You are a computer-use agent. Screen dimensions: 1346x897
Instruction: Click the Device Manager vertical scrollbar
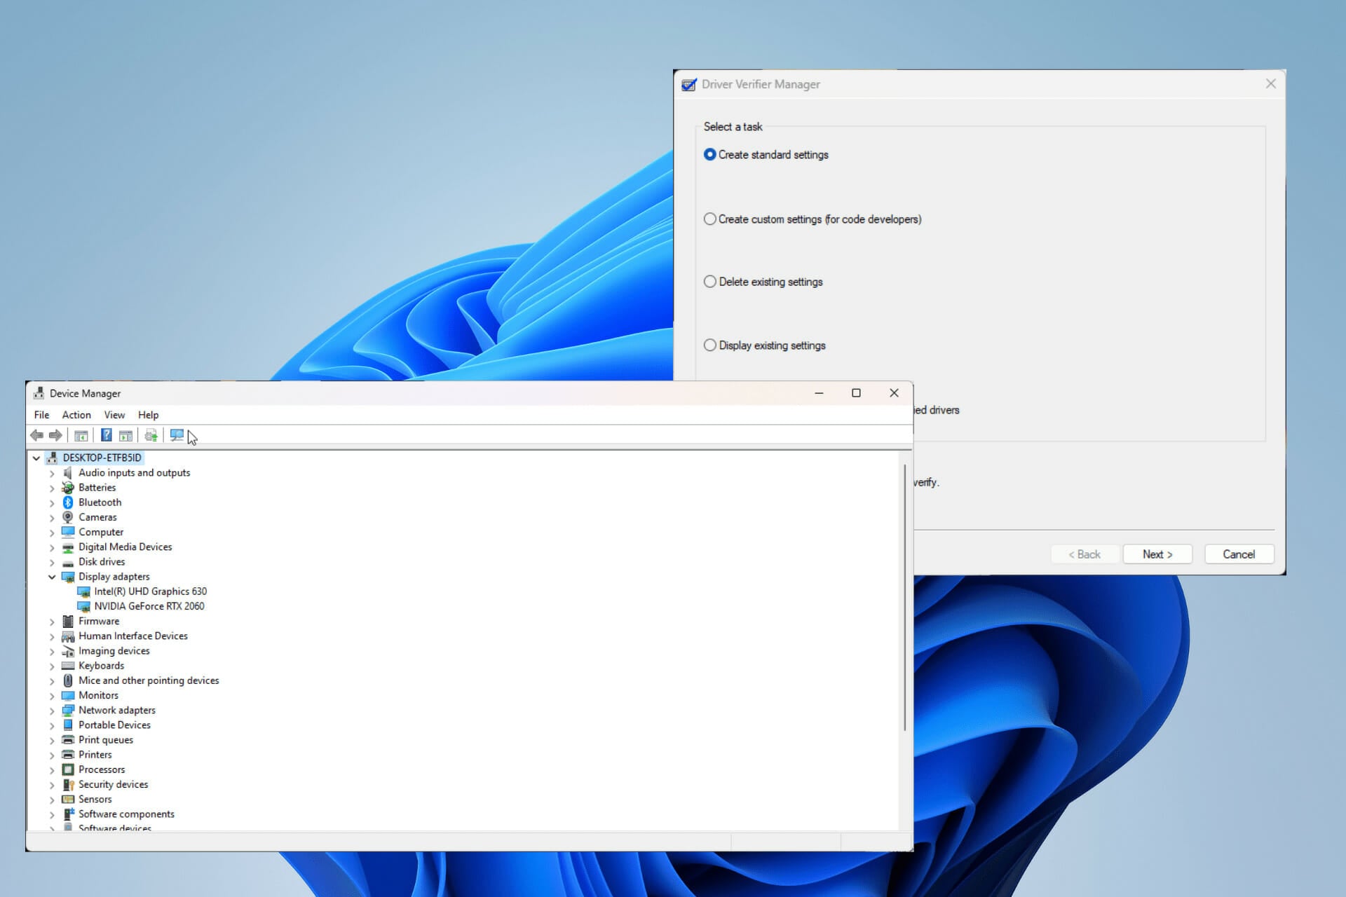905,596
